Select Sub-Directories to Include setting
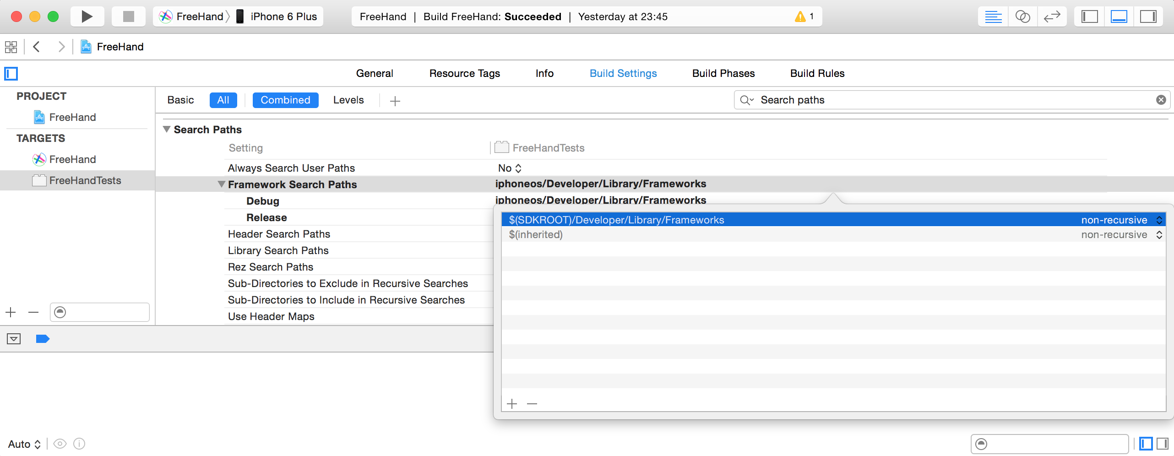The width and height of the screenshot is (1174, 456). (346, 300)
